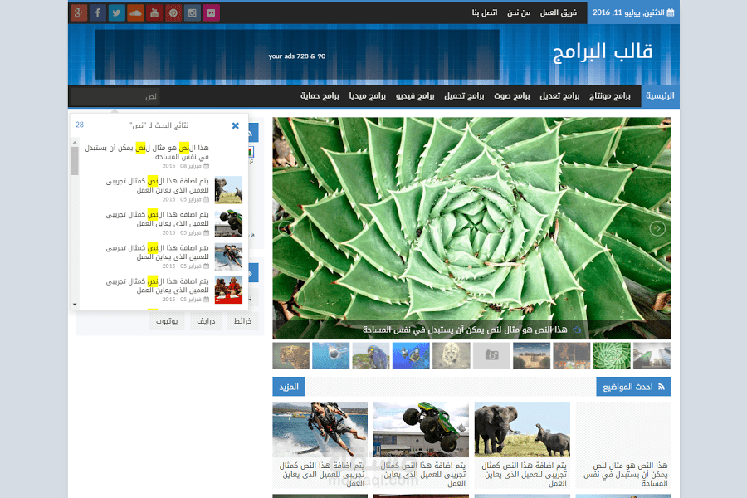Click slider caption هذا النص هو مثال
The width and height of the screenshot is (747, 498).
[x=465, y=330]
